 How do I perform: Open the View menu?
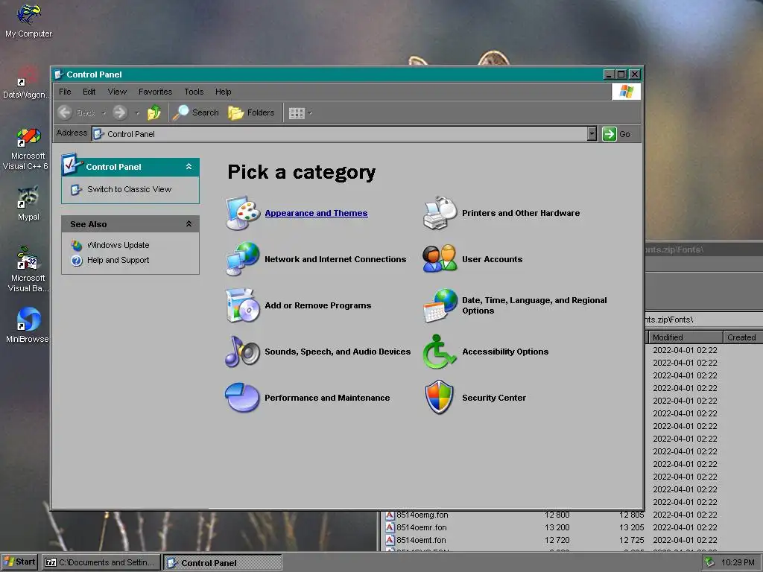117,92
